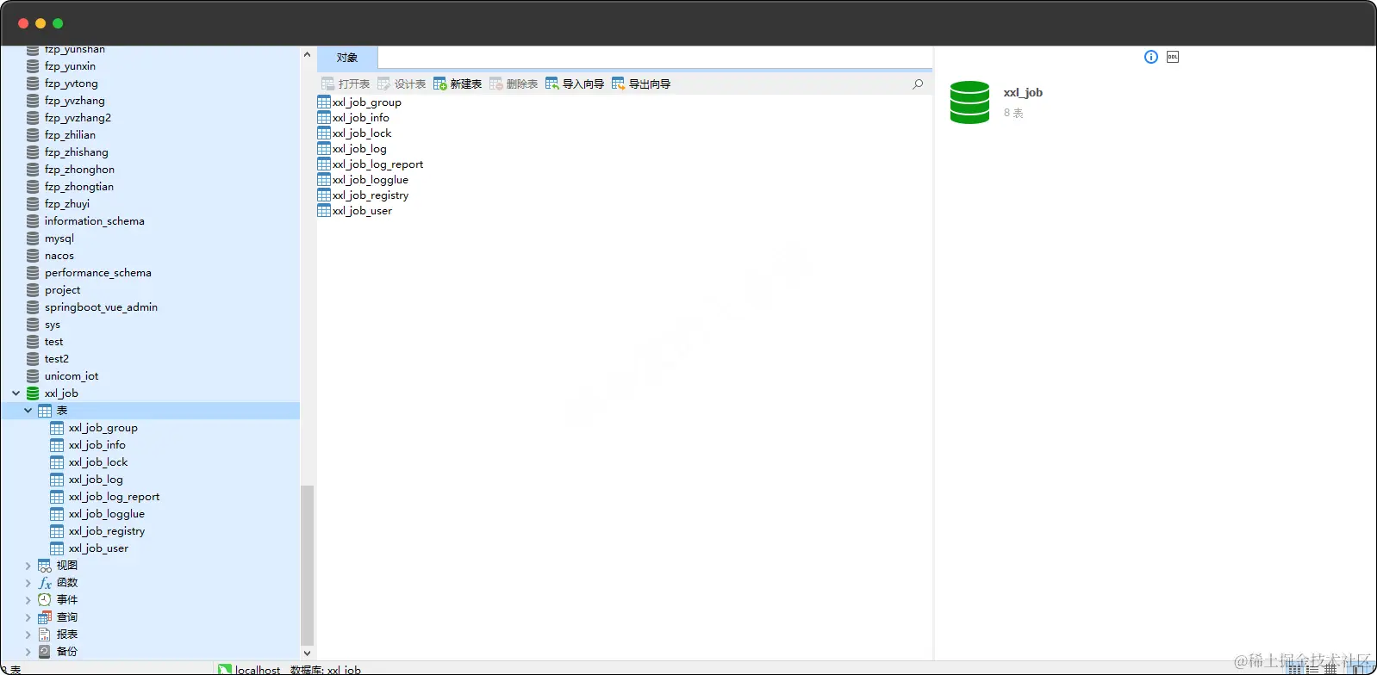The width and height of the screenshot is (1377, 675).
Task: Select the 查询 query icon
Action: pyautogui.click(x=45, y=617)
